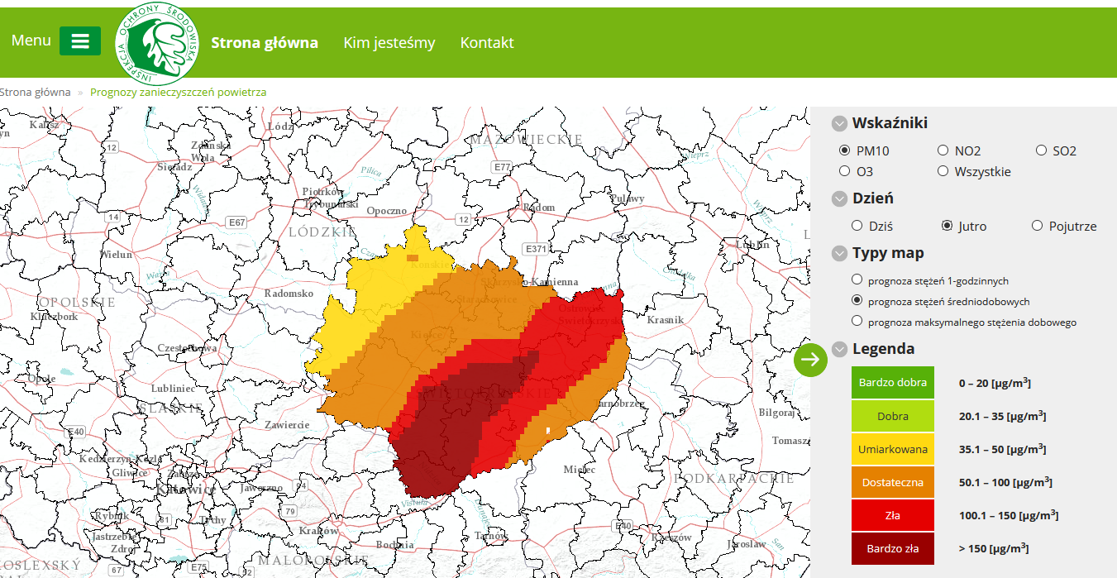This screenshot has height=578, width=1117.
Task: Click Kraśnik town label on map
Action: pyautogui.click(x=666, y=319)
